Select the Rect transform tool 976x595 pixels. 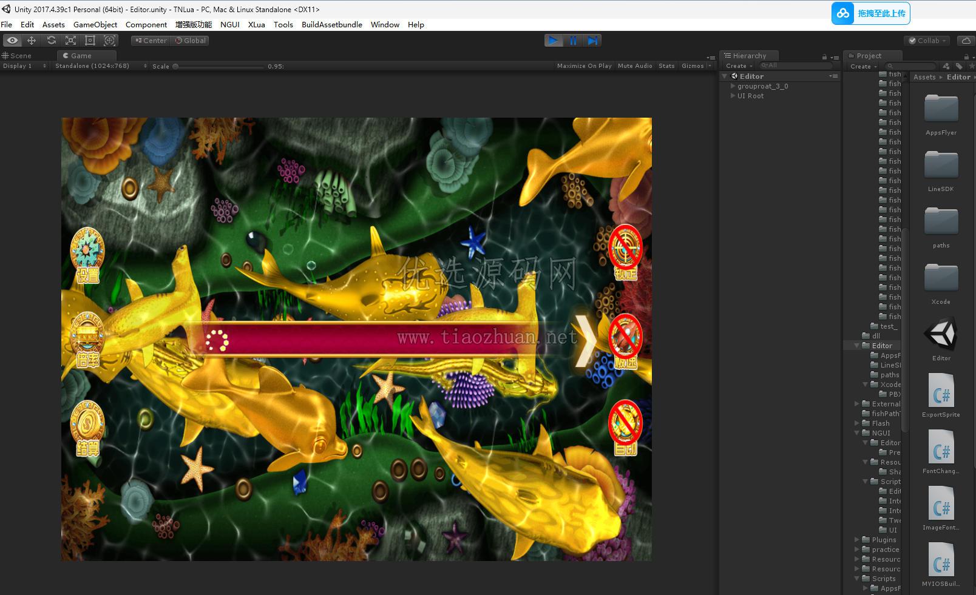point(90,41)
